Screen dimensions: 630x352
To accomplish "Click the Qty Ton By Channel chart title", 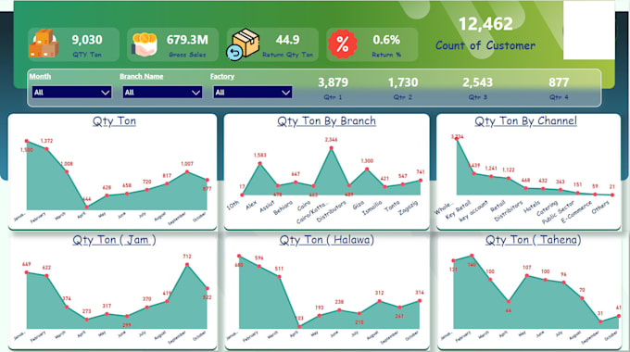I will 526,121.
